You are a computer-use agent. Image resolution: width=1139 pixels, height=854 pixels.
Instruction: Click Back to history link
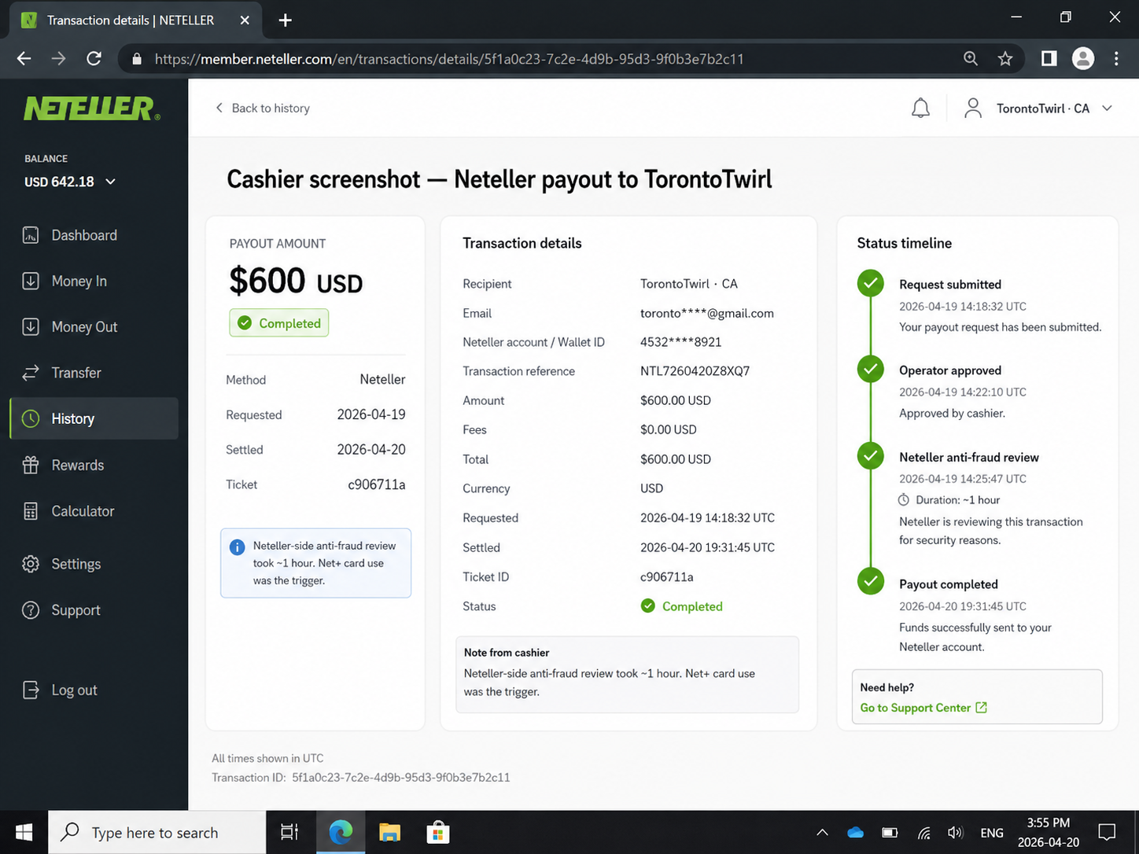[263, 109]
